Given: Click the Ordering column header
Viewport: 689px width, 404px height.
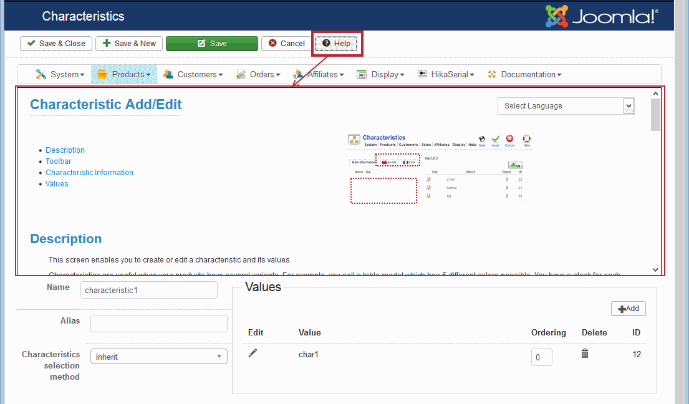Looking at the screenshot, I should click(548, 333).
